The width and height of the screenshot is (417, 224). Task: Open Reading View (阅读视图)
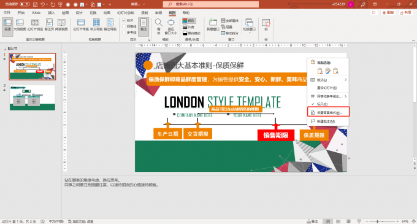tap(61, 25)
